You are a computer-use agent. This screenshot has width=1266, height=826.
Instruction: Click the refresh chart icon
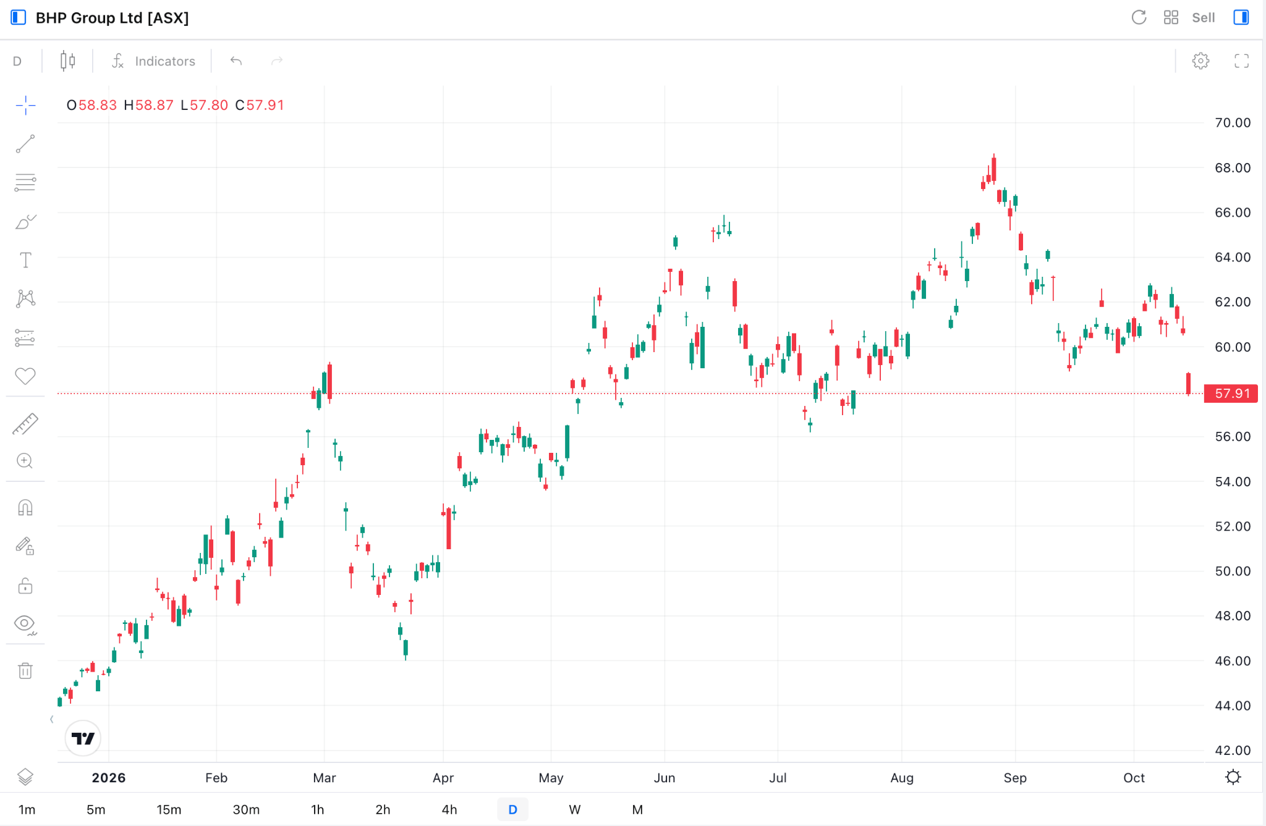(1139, 17)
